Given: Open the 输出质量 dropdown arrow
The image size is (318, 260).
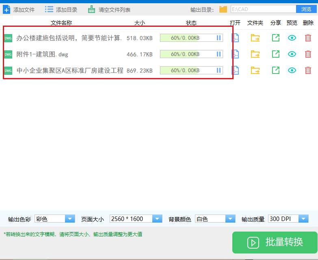Looking at the screenshot, I should pyautogui.click(x=303, y=219).
